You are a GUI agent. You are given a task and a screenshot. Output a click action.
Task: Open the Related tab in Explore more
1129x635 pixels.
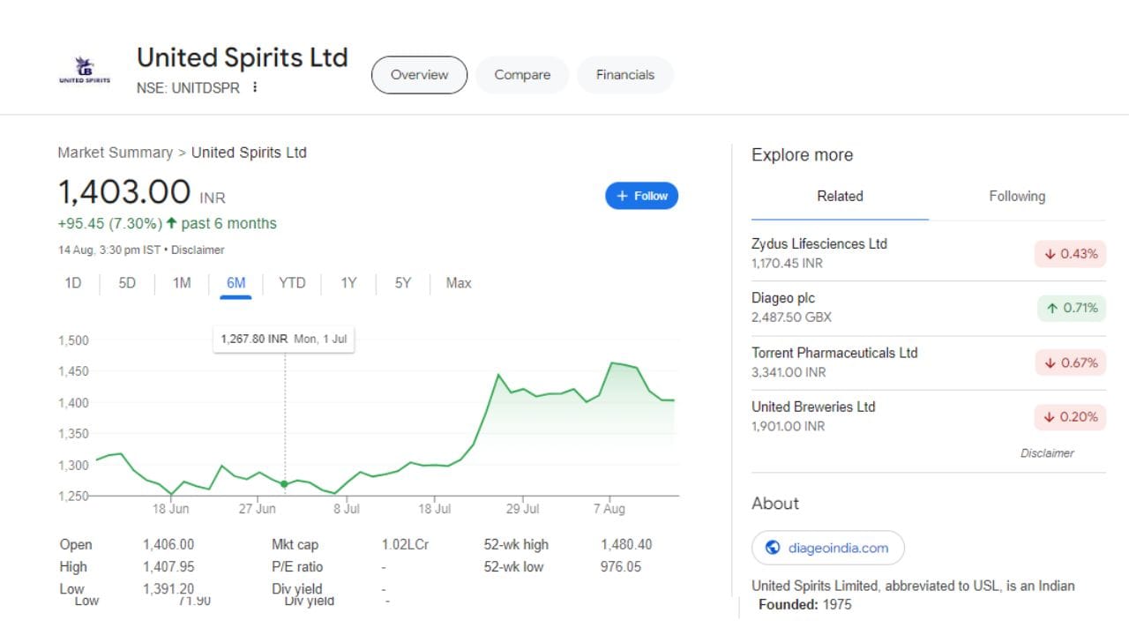point(840,197)
